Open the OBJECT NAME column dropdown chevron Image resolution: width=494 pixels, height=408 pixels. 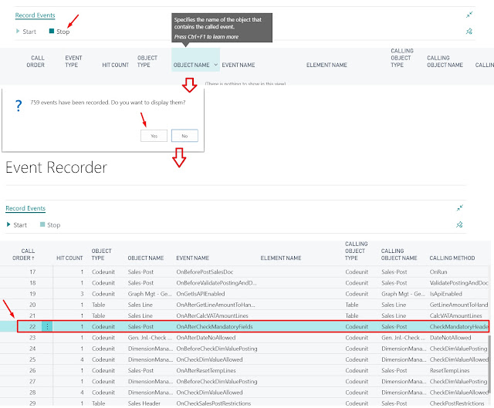(x=216, y=65)
